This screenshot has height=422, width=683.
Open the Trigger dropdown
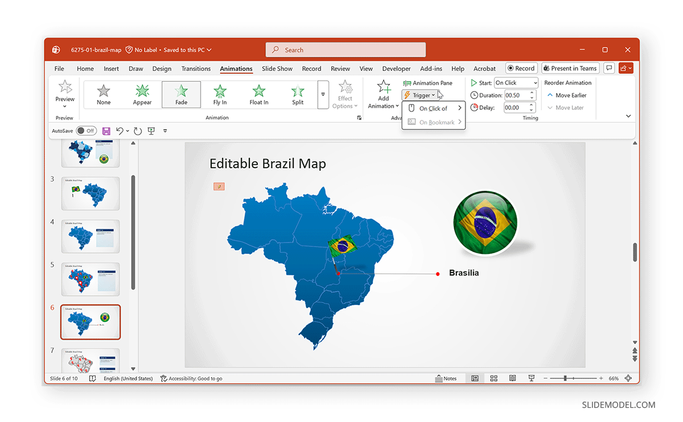tap(420, 95)
